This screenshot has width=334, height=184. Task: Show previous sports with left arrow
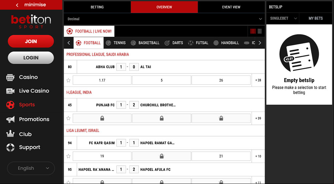(69, 43)
